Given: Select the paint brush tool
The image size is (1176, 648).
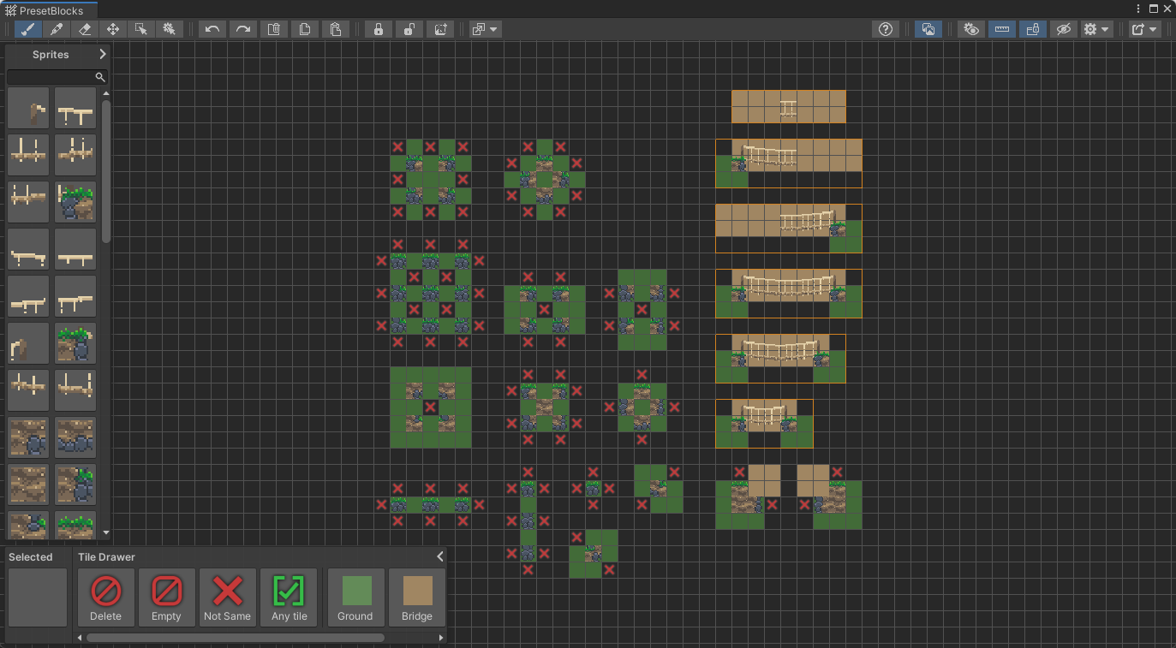Looking at the screenshot, I should pos(28,29).
